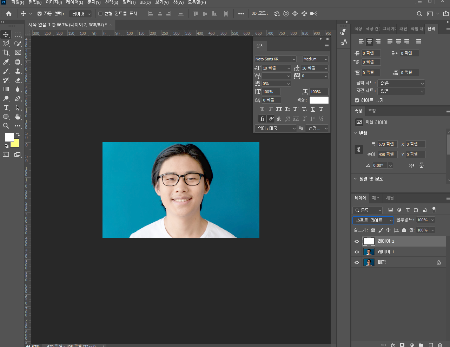Enable Show Transform Controls (변형 컨트롤 표시)
This screenshot has width=450, height=347.
pos(100,14)
